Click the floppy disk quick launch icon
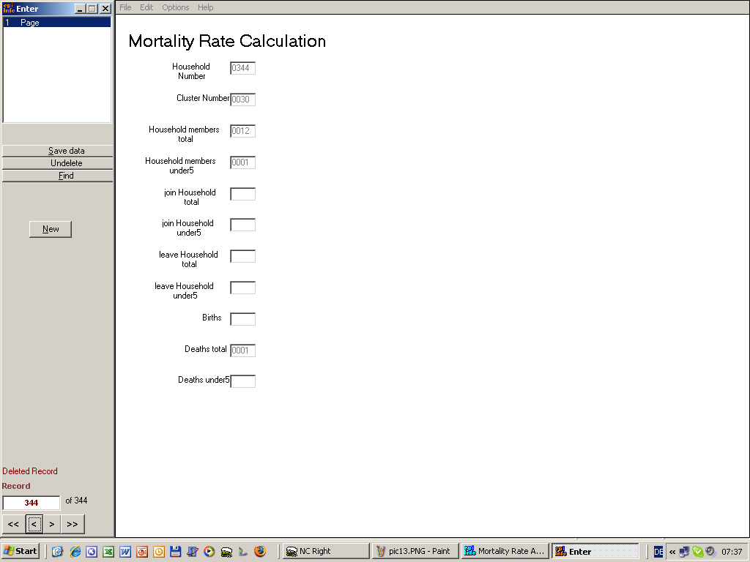Image resolution: width=750 pixels, height=562 pixels. (x=176, y=552)
